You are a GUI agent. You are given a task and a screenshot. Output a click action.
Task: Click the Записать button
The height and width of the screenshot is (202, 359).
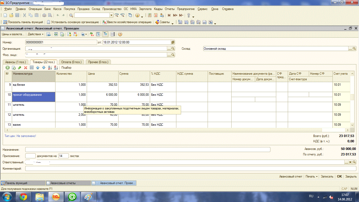327,176
